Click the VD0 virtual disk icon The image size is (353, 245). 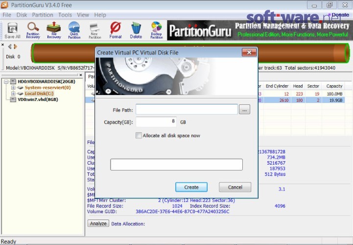point(13,99)
